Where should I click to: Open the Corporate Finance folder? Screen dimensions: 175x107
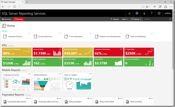[12, 36]
